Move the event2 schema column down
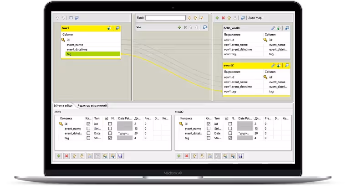 (202, 156)
